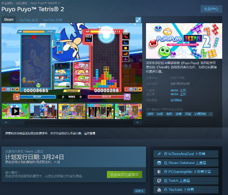Click the 计划发行日期: 3月24日 heading
Viewport: 228px width, 195px height.
tap(34, 157)
